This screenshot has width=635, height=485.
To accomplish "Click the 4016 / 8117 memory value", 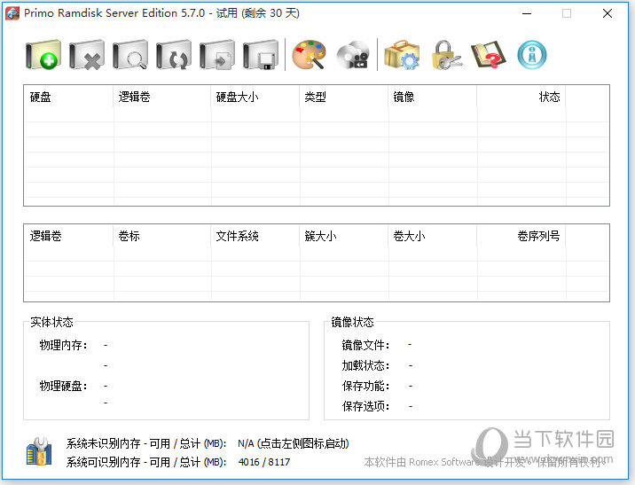I will pyautogui.click(x=264, y=462).
